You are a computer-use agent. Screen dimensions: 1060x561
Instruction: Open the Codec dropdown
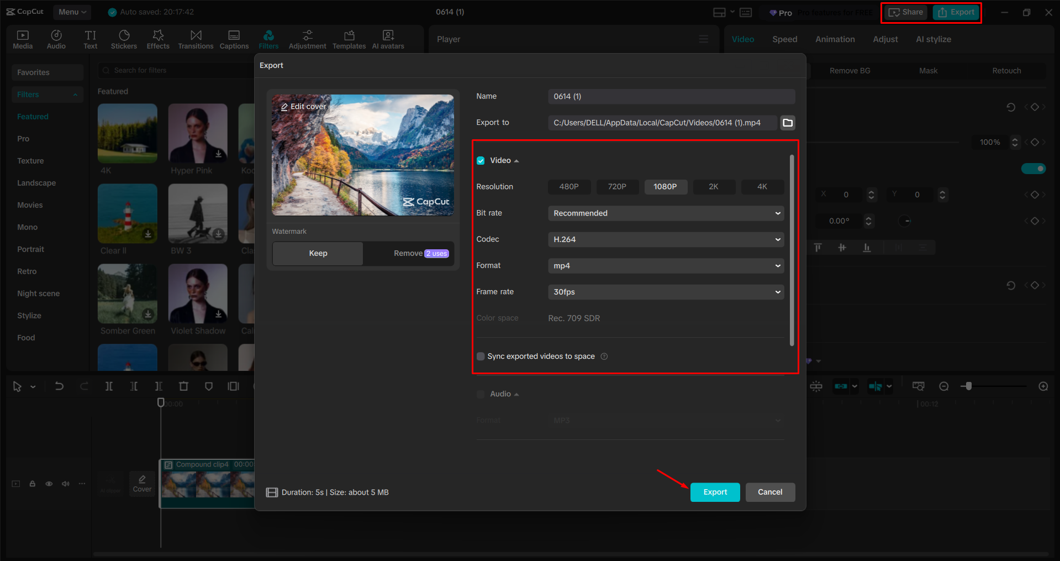665,239
